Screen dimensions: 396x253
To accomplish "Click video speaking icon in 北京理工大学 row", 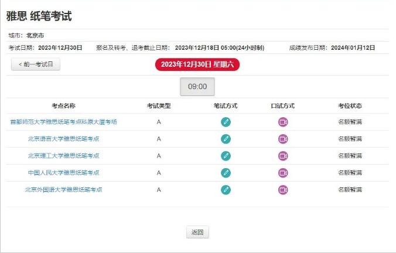I will coord(283,156).
